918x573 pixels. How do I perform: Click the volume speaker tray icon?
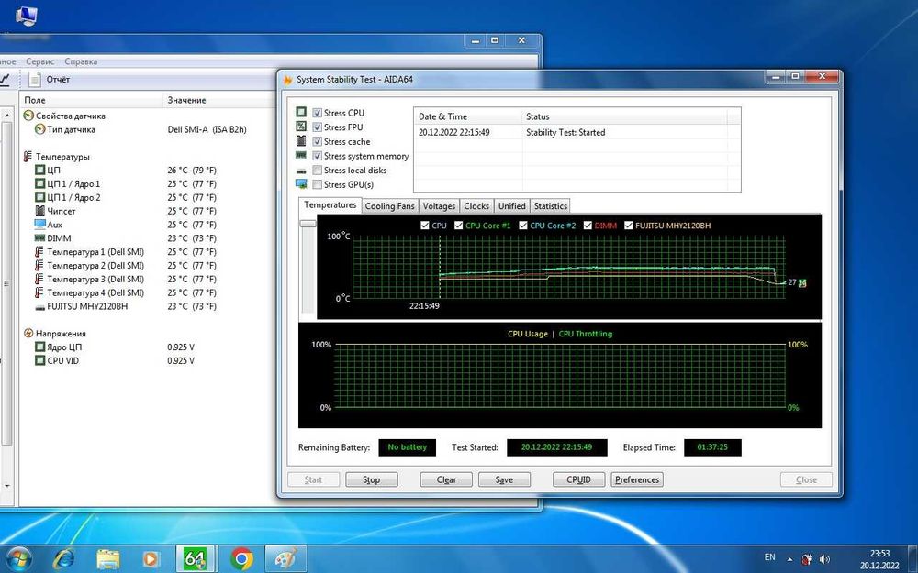tap(824, 559)
